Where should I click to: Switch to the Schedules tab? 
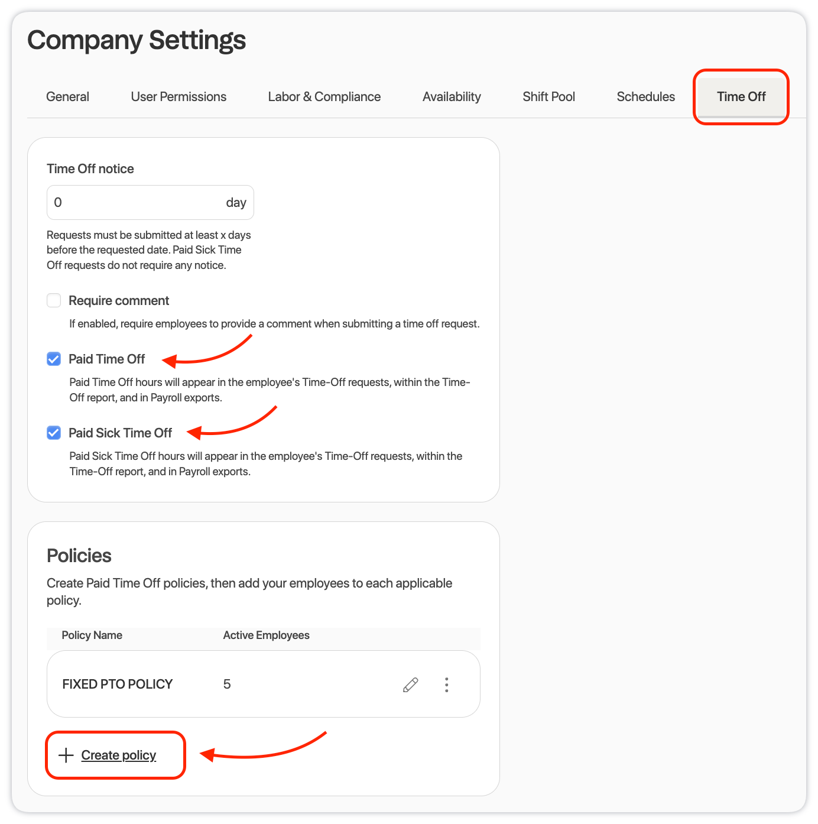tap(645, 96)
